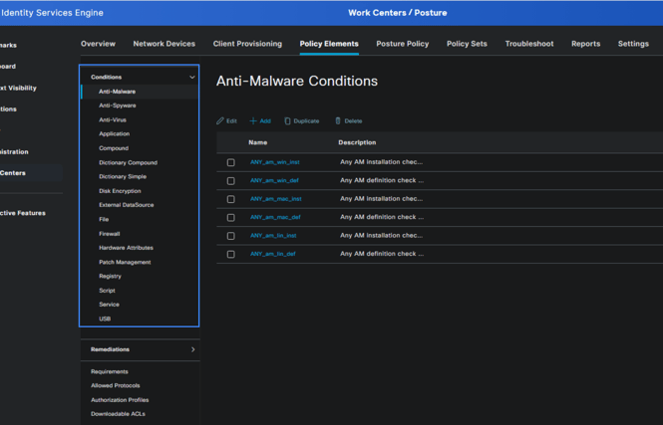
Task: Select Dictionary Simple condition type
Action: click(x=123, y=176)
